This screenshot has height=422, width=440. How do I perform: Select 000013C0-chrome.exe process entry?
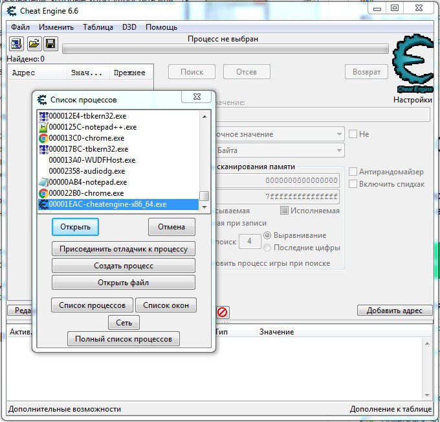pos(86,138)
